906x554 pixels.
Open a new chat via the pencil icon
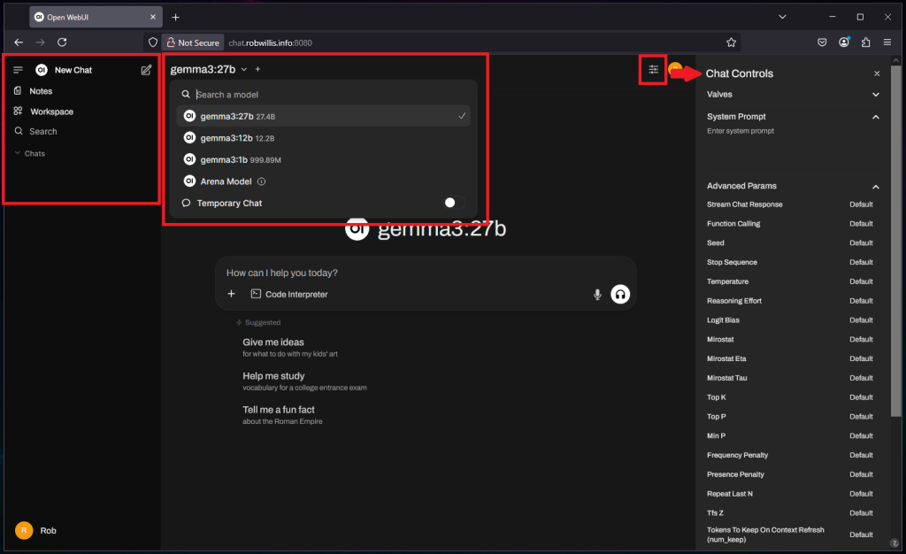pyautogui.click(x=146, y=69)
